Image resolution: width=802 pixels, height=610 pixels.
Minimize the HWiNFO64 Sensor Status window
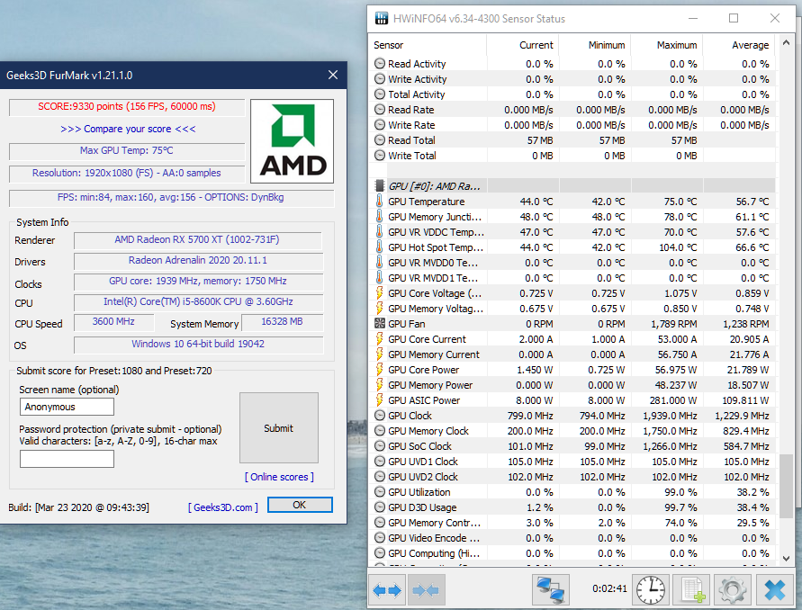(693, 18)
